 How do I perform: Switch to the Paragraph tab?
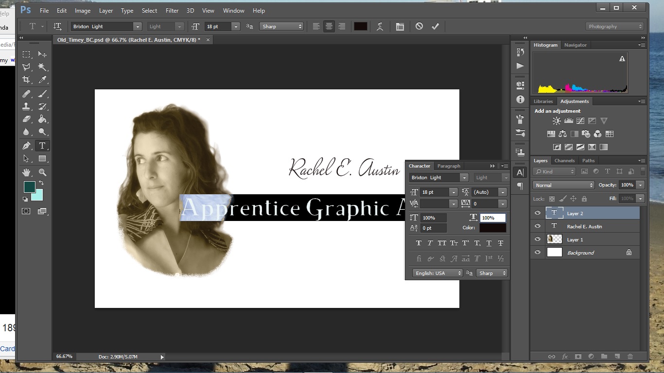click(448, 166)
